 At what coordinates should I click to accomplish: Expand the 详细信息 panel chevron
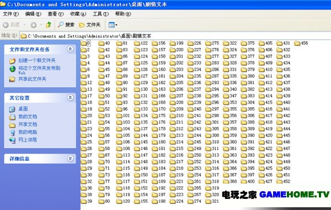pyautogui.click(x=70, y=158)
